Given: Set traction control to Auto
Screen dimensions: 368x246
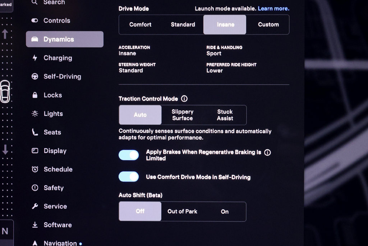Looking at the screenshot, I should [140, 115].
